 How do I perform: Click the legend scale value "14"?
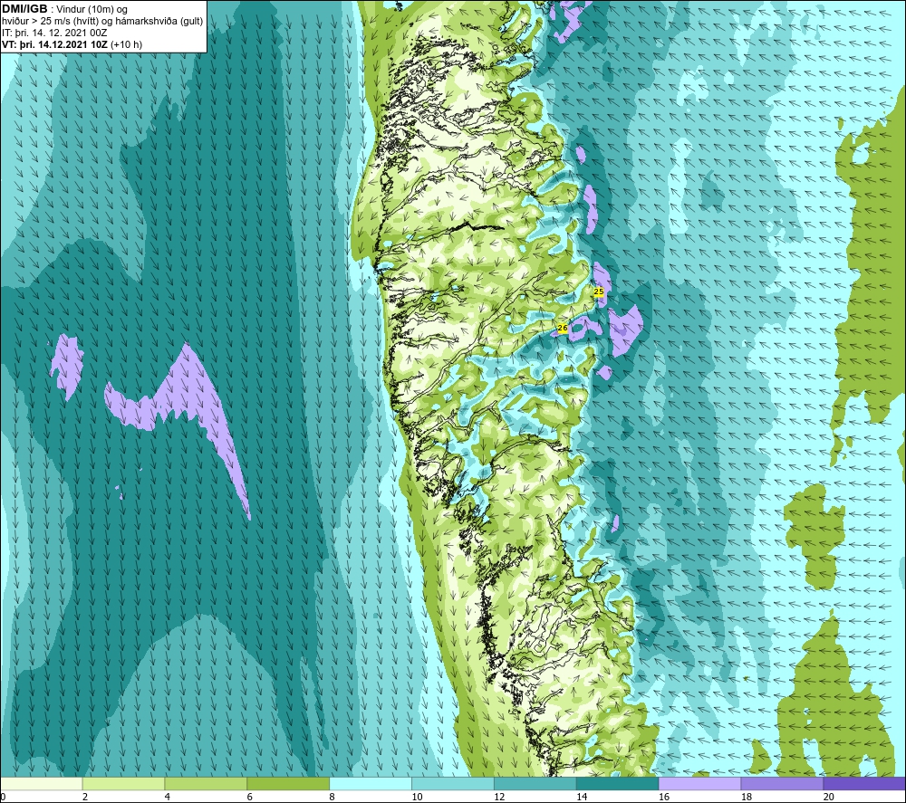pyautogui.click(x=582, y=797)
